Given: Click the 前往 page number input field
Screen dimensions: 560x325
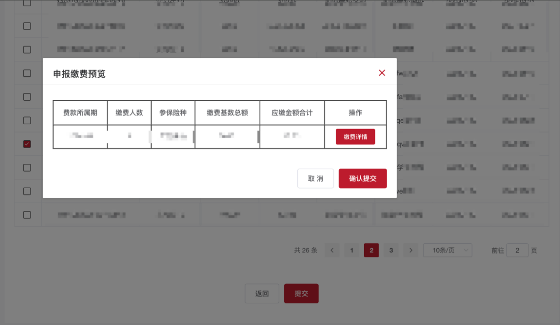Looking at the screenshot, I should 517,250.
